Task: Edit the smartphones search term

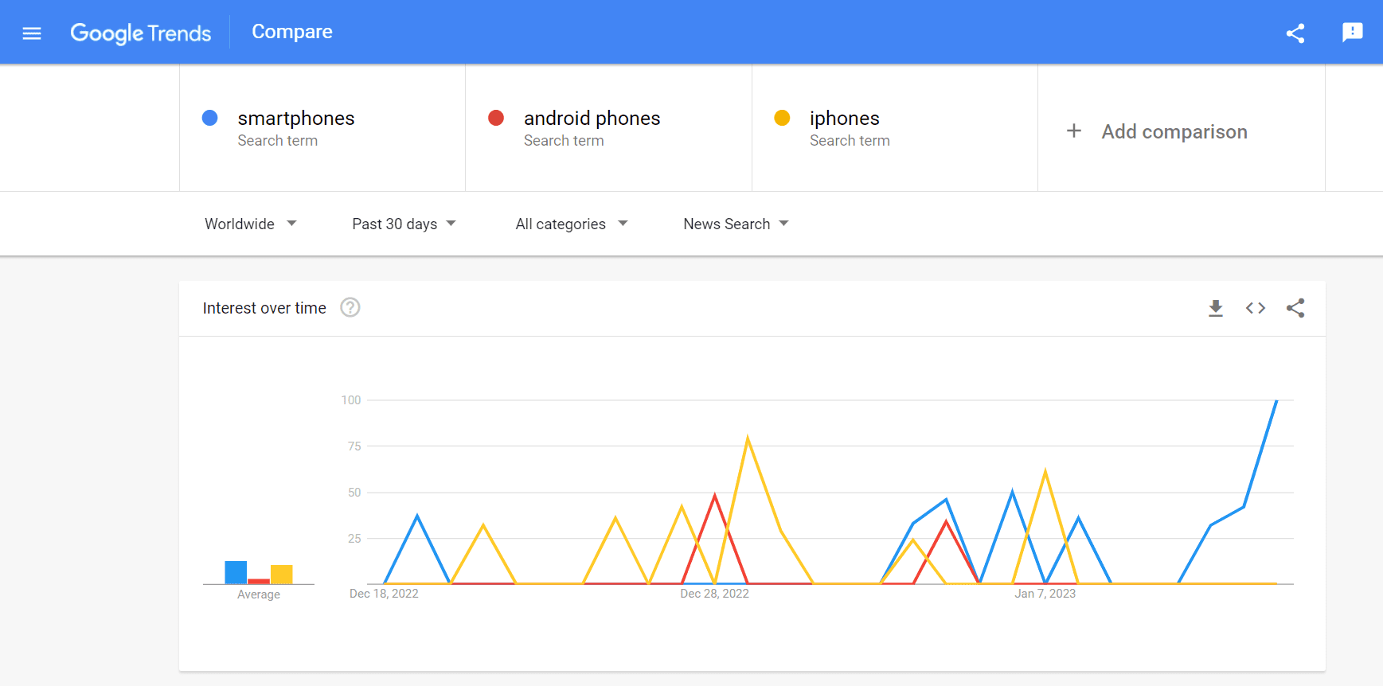Action: click(295, 118)
